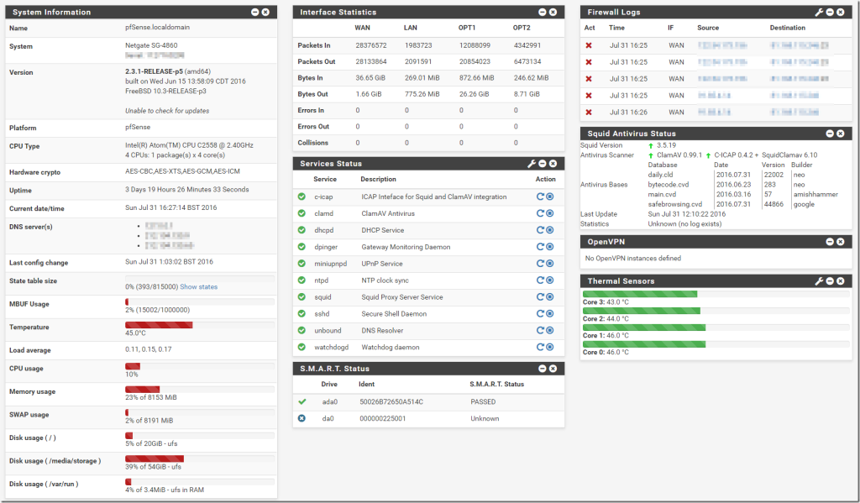The image size is (860, 503).
Task: Click the Show states link
Action: tap(198, 287)
